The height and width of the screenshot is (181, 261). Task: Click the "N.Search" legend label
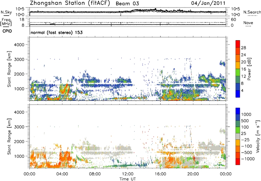point(252,12)
